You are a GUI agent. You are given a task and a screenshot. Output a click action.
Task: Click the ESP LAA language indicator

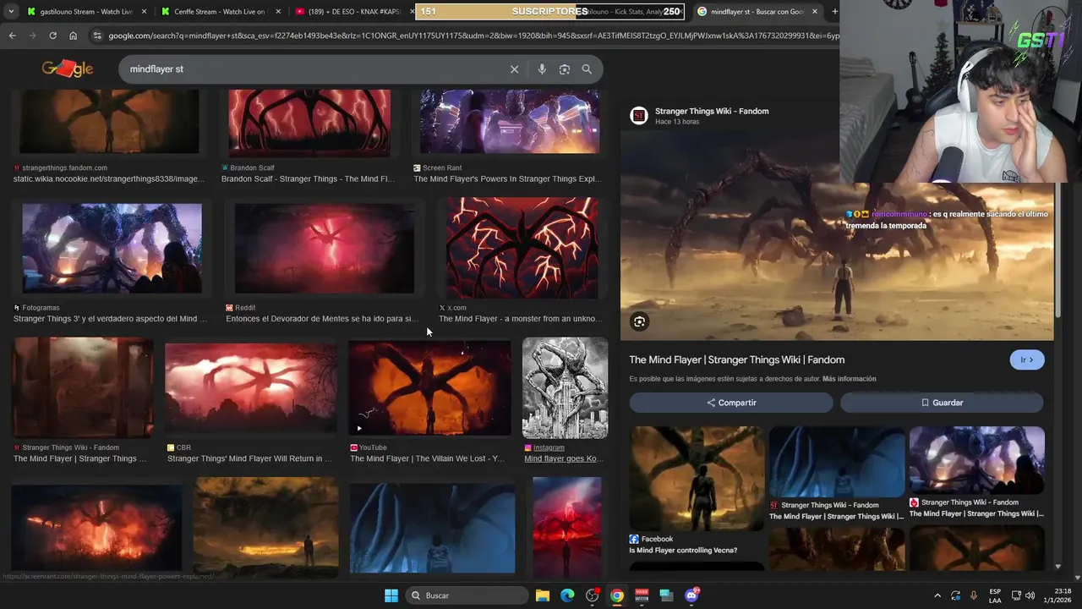point(996,595)
